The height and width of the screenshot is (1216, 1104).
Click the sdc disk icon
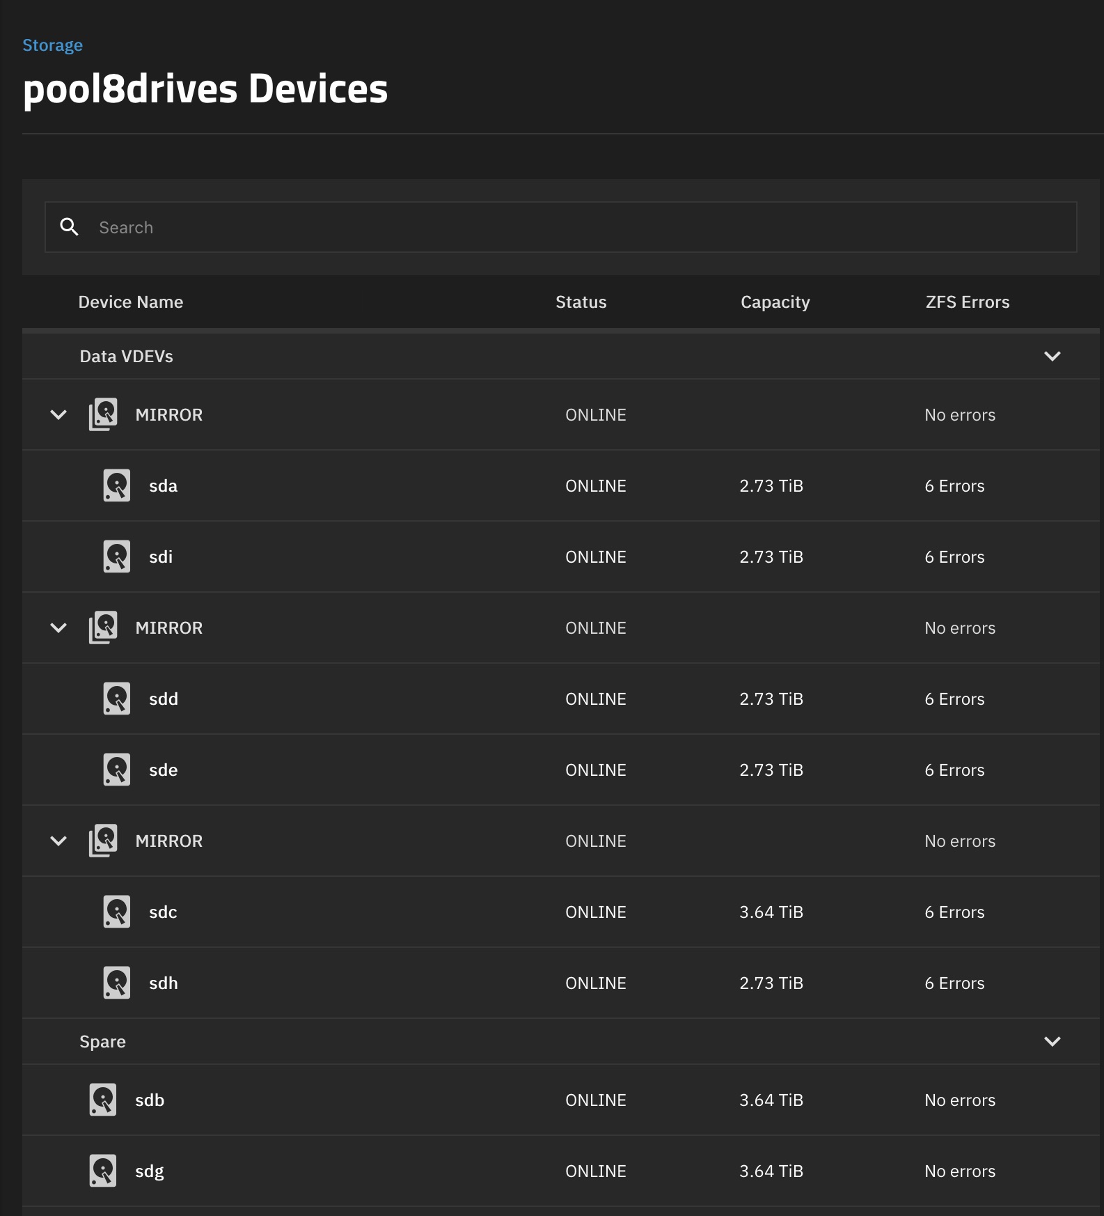tap(116, 912)
